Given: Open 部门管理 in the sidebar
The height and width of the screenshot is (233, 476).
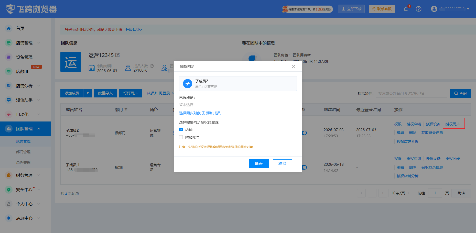Looking at the screenshot, I should (x=23, y=152).
